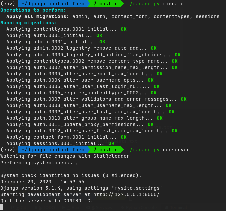This screenshot has height=211, width=226.
Task: Click the ~/django-contact-form path segment in the first prompt
Action: point(52,4)
